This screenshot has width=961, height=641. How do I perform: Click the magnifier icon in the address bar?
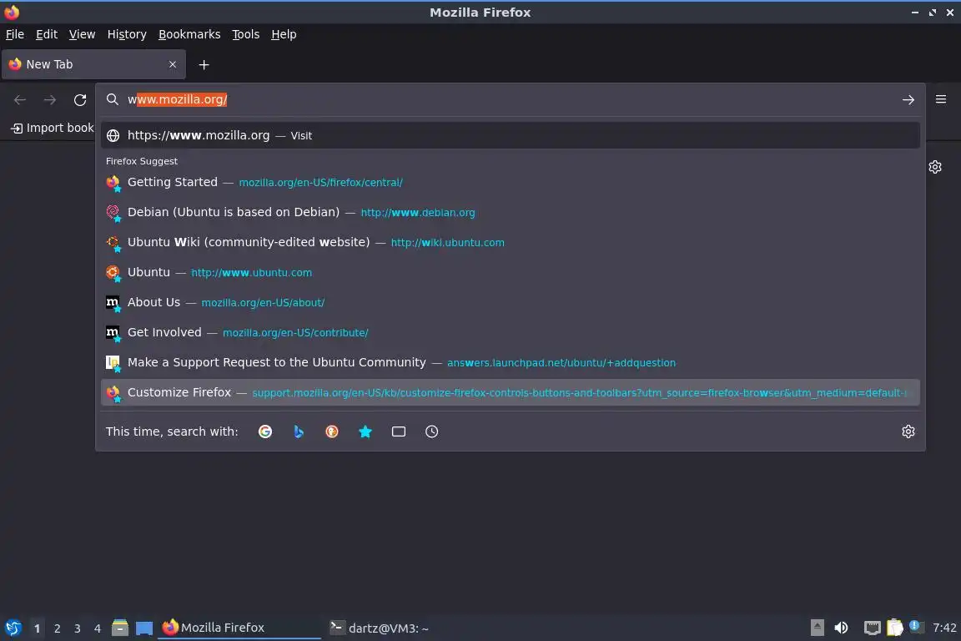tap(112, 99)
